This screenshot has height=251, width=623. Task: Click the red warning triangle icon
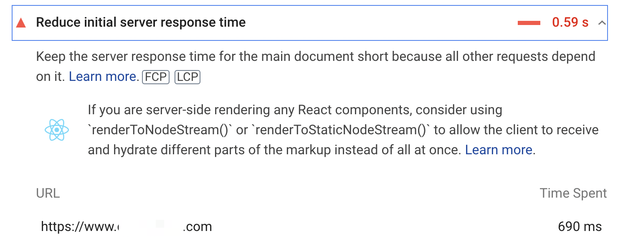tap(21, 23)
